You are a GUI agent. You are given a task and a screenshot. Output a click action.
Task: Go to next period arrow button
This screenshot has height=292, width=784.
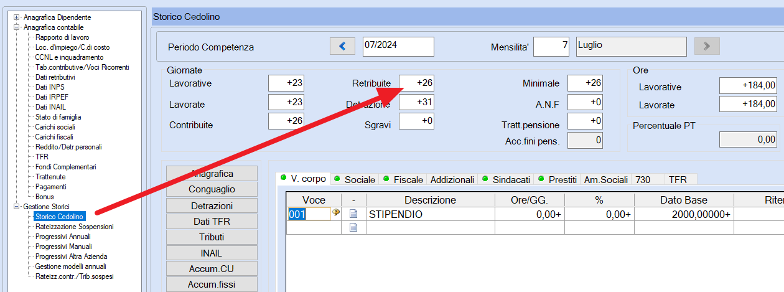click(707, 46)
